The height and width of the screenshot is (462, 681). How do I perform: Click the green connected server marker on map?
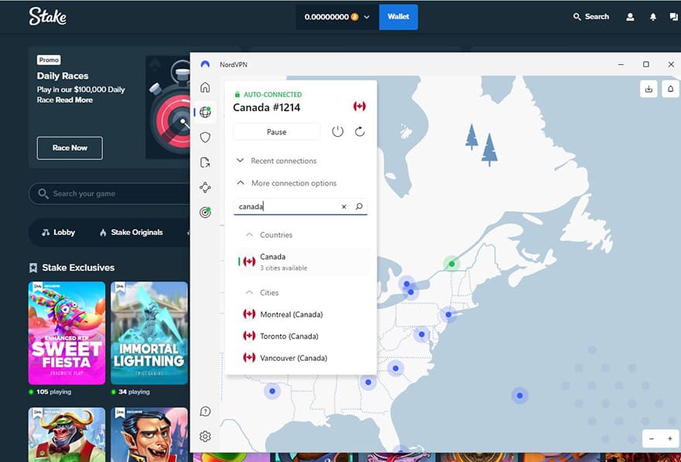click(x=452, y=263)
